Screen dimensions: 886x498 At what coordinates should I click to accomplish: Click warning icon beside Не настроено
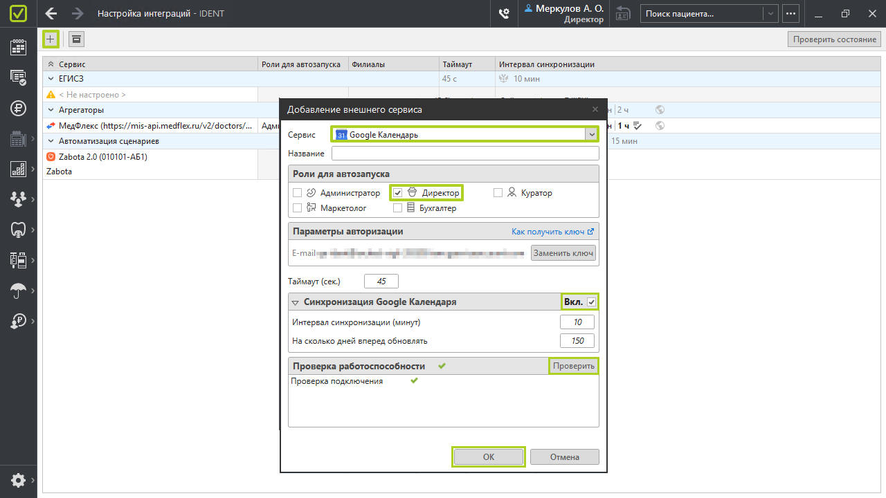coord(51,95)
